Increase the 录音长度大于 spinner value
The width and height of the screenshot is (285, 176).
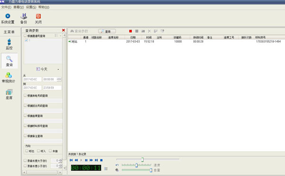[x=60, y=160]
